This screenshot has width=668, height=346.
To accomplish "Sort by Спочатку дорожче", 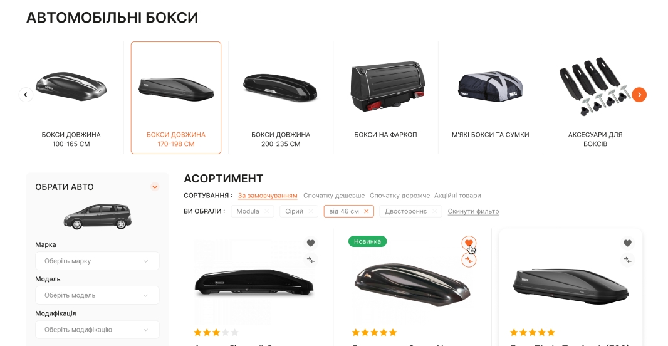I will tap(400, 196).
